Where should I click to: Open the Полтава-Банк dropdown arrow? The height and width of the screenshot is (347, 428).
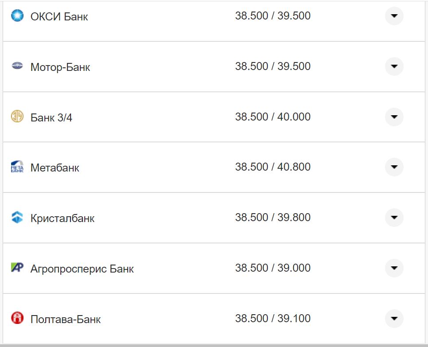[x=394, y=318]
